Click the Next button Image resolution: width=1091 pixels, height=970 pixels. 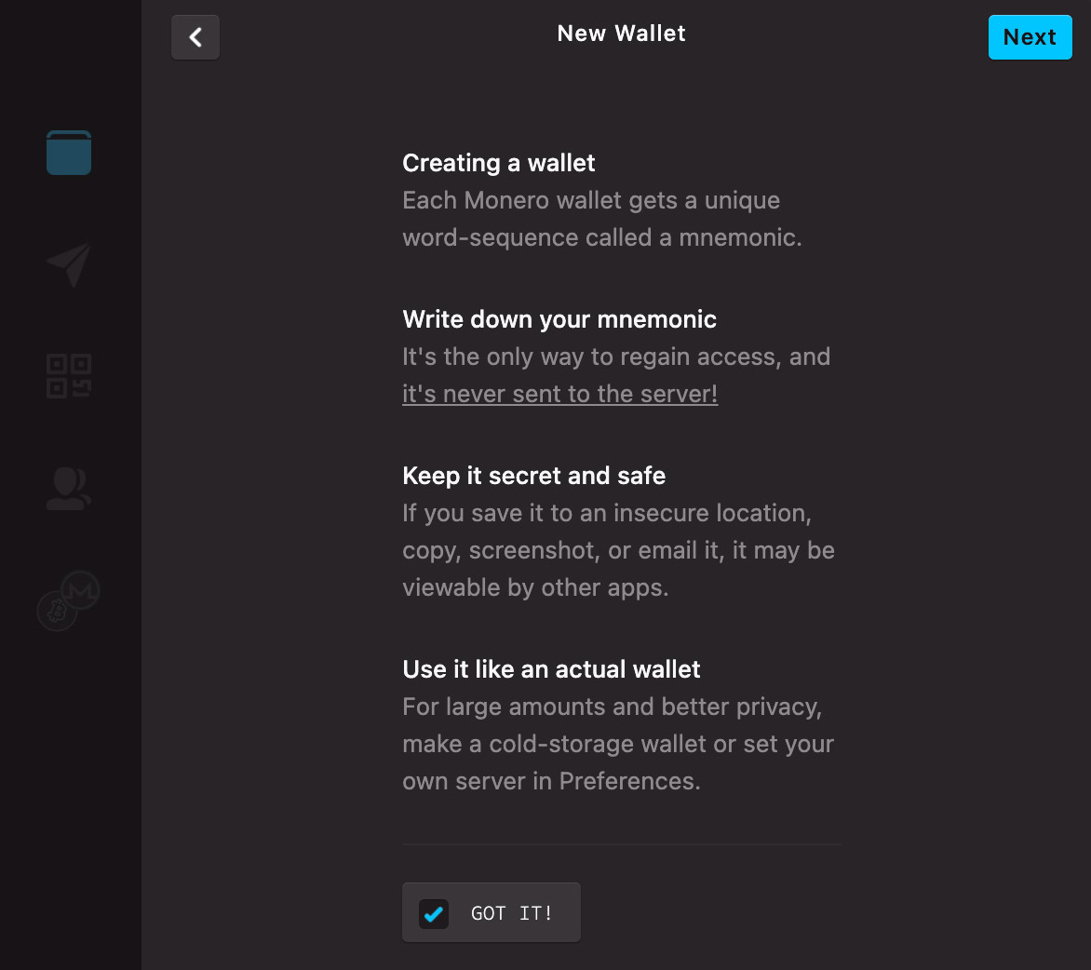pos(1030,37)
